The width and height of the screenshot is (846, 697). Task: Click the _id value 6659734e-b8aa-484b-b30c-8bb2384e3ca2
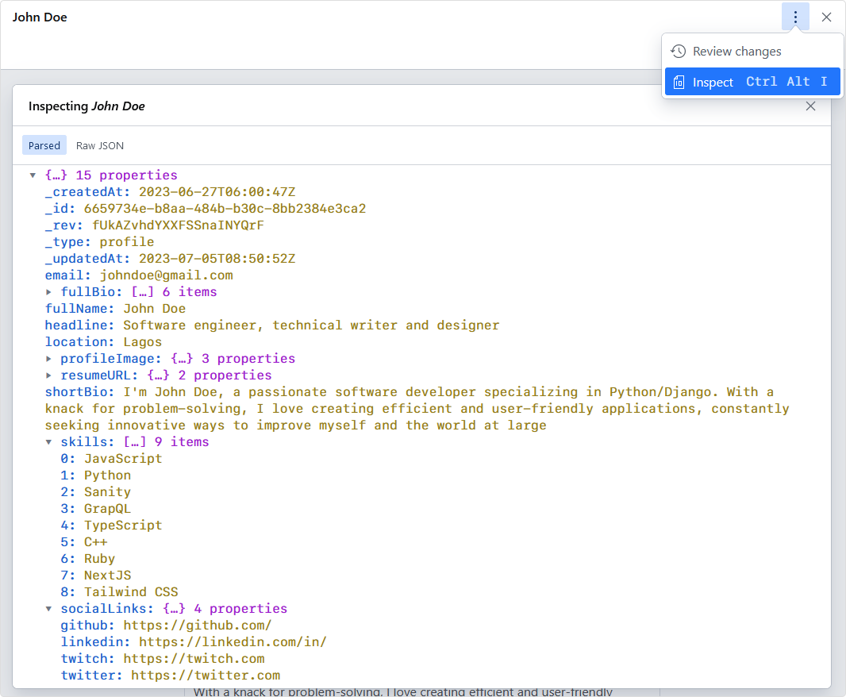[x=225, y=209]
